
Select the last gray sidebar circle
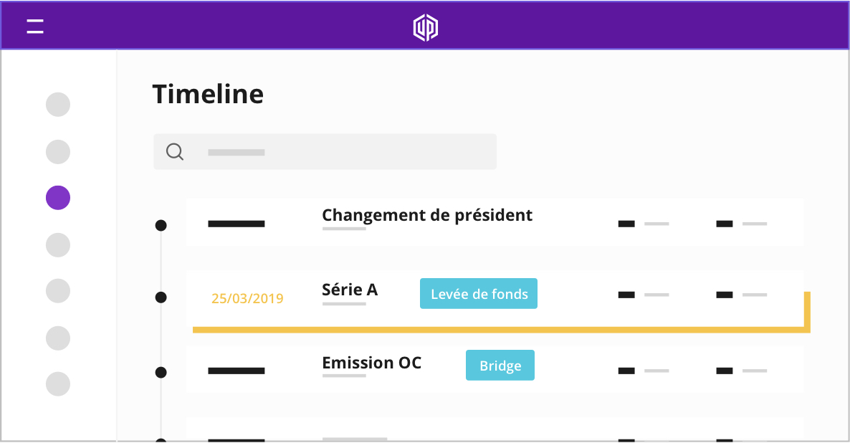[x=58, y=384]
